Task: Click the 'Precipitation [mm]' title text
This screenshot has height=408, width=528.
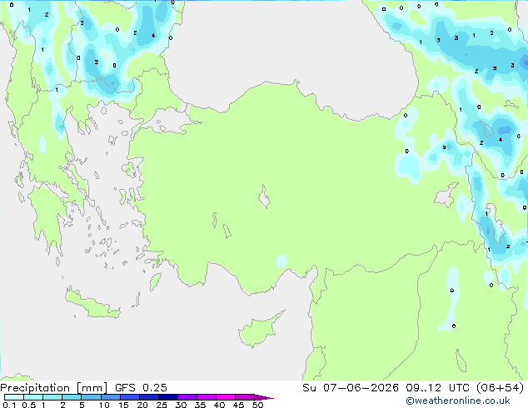Action: click(54, 388)
